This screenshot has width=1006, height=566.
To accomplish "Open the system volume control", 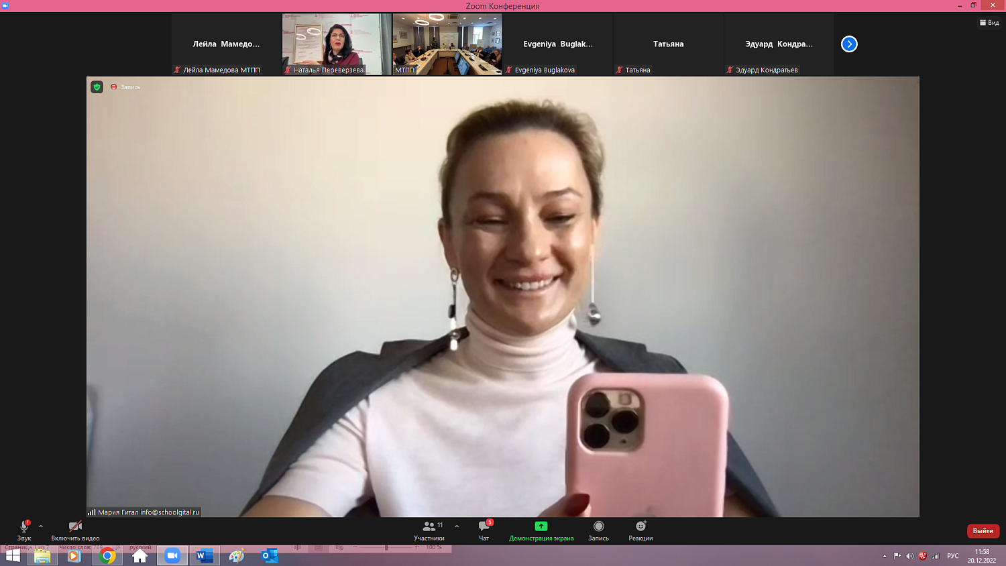I will coord(910,556).
